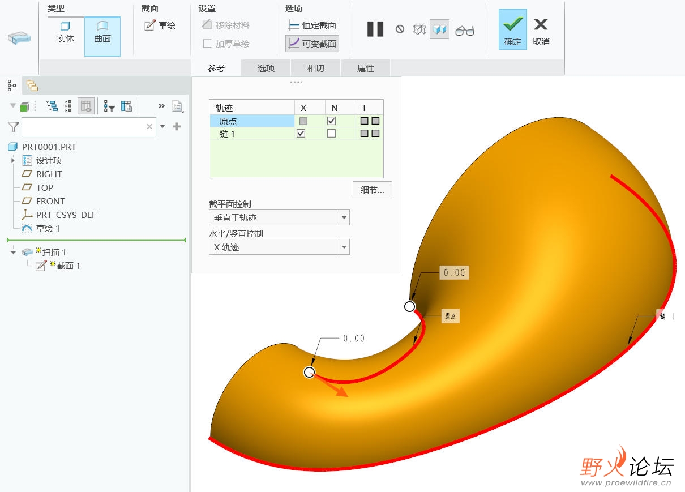This screenshot has height=492, width=685.
Task: Toggle the verify glasses preview icon
Action: click(465, 30)
